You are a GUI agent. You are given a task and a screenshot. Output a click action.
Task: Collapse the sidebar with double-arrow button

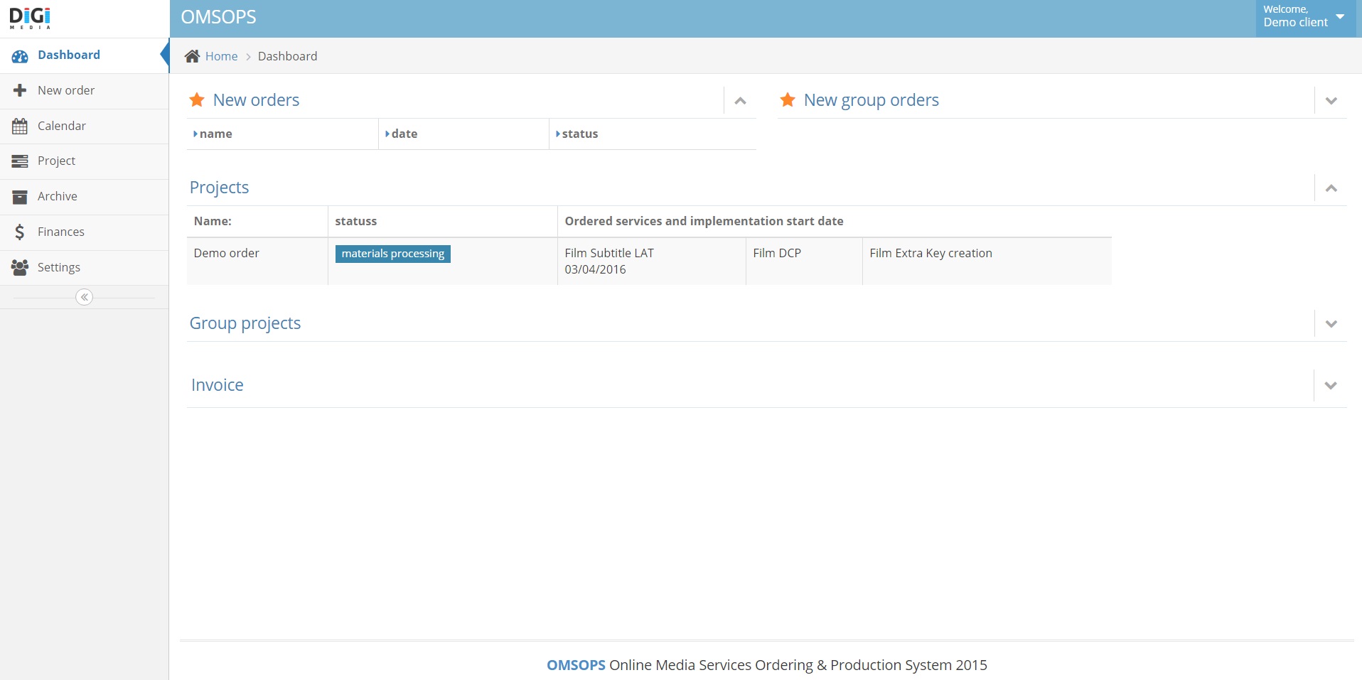[84, 297]
